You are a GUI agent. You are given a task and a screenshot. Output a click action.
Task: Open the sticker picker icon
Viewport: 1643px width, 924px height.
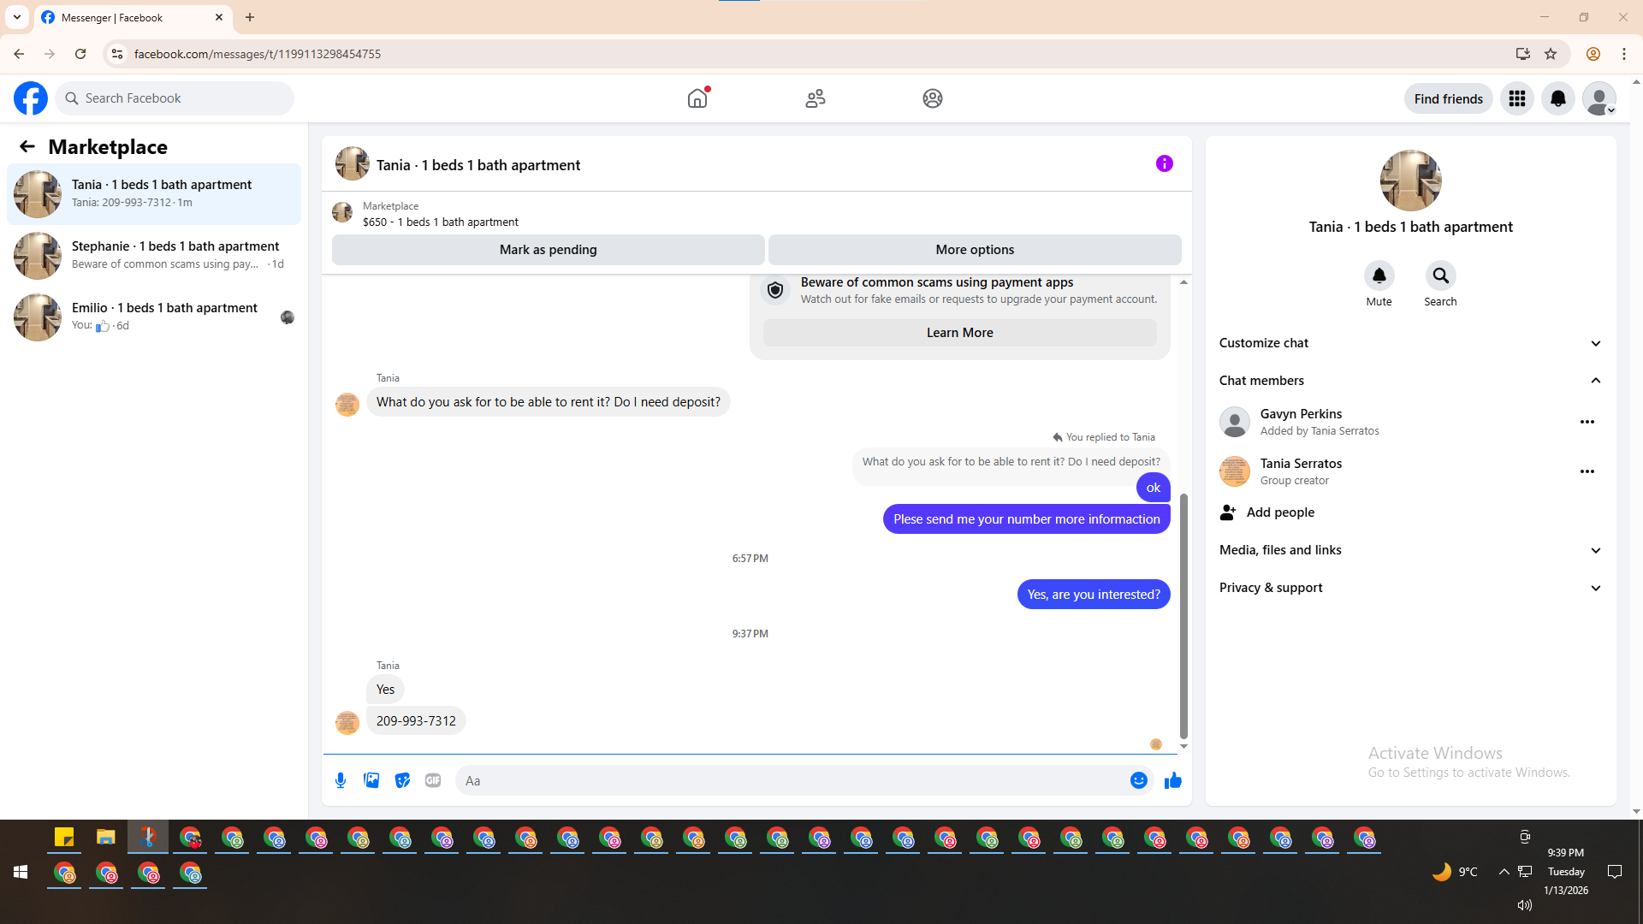click(x=402, y=780)
